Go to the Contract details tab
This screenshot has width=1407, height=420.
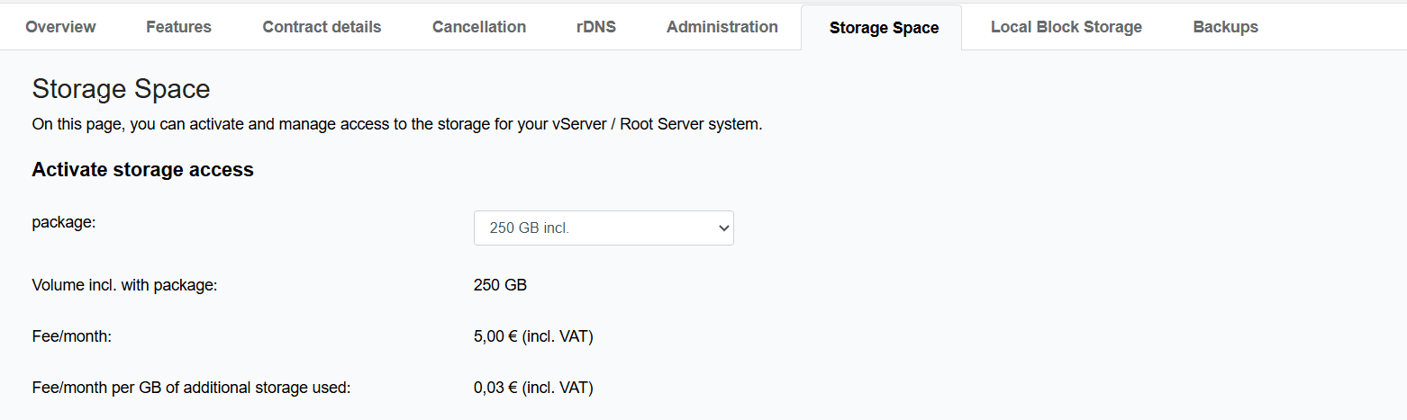pos(322,27)
